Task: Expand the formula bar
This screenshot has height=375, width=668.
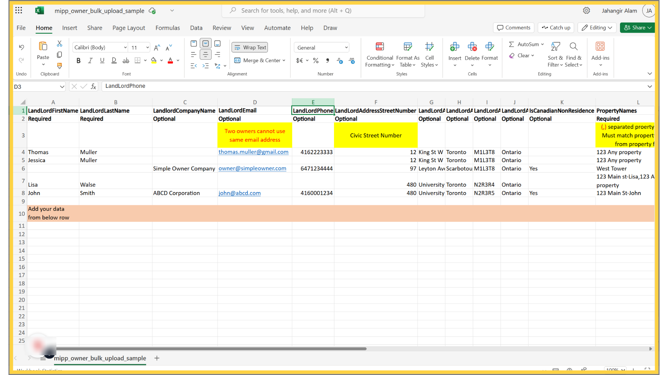Action: click(650, 86)
